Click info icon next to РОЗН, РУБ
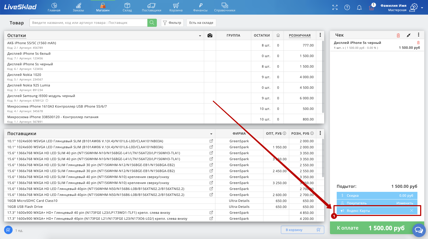 click(312, 133)
